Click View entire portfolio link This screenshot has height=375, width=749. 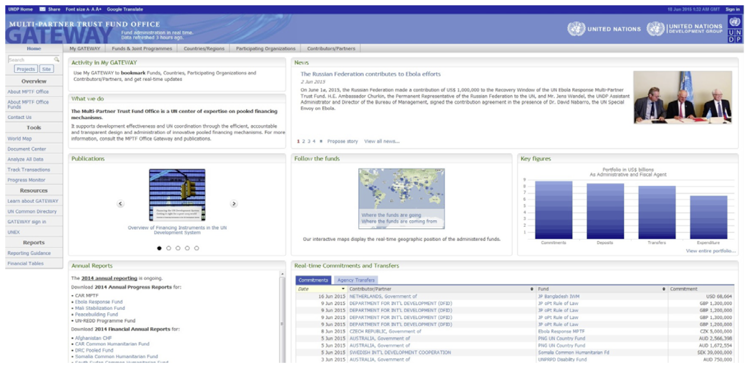[x=711, y=251]
